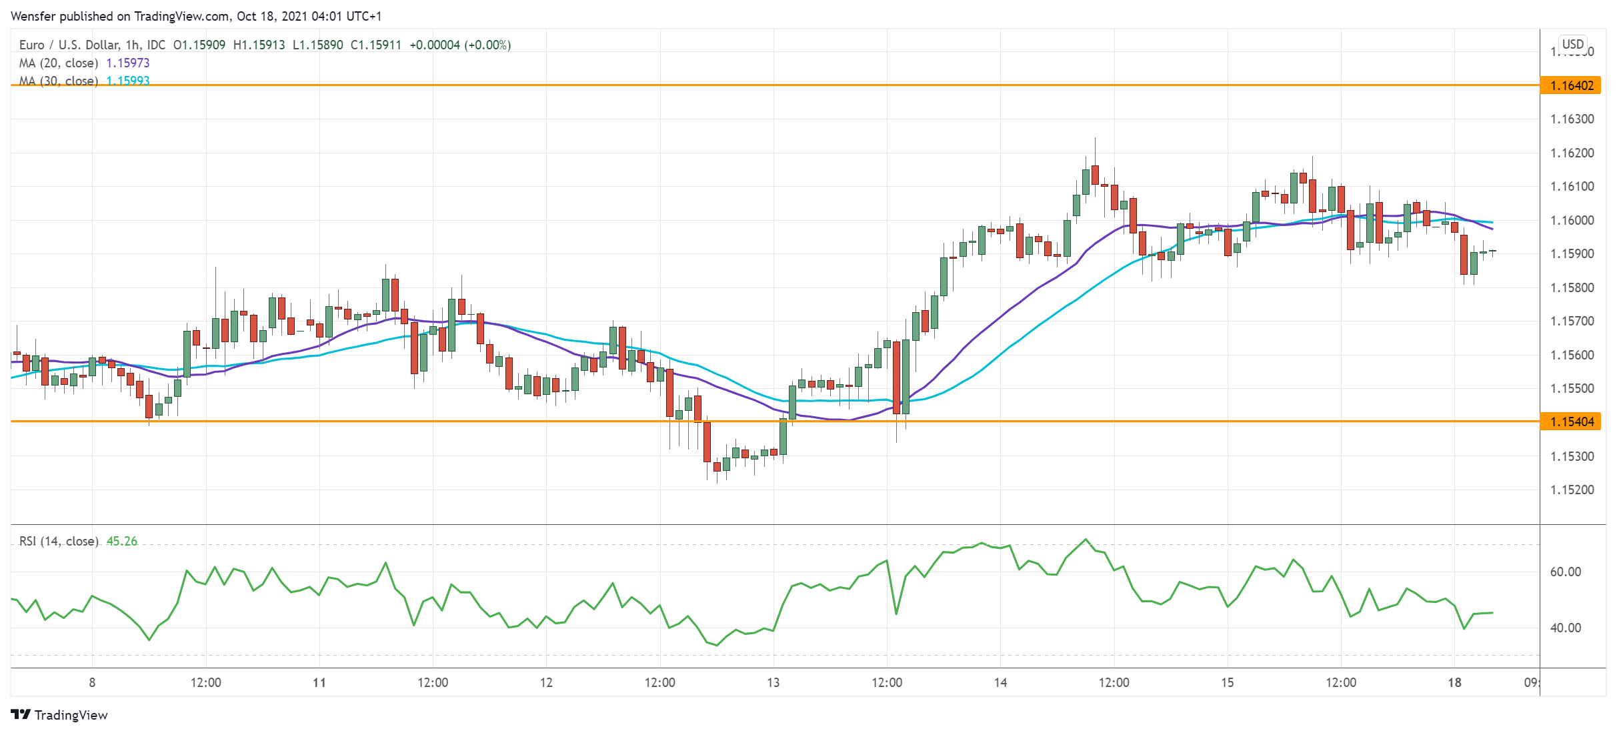Click the MA 20 value 1.15973
The image size is (1617, 733).
[128, 63]
